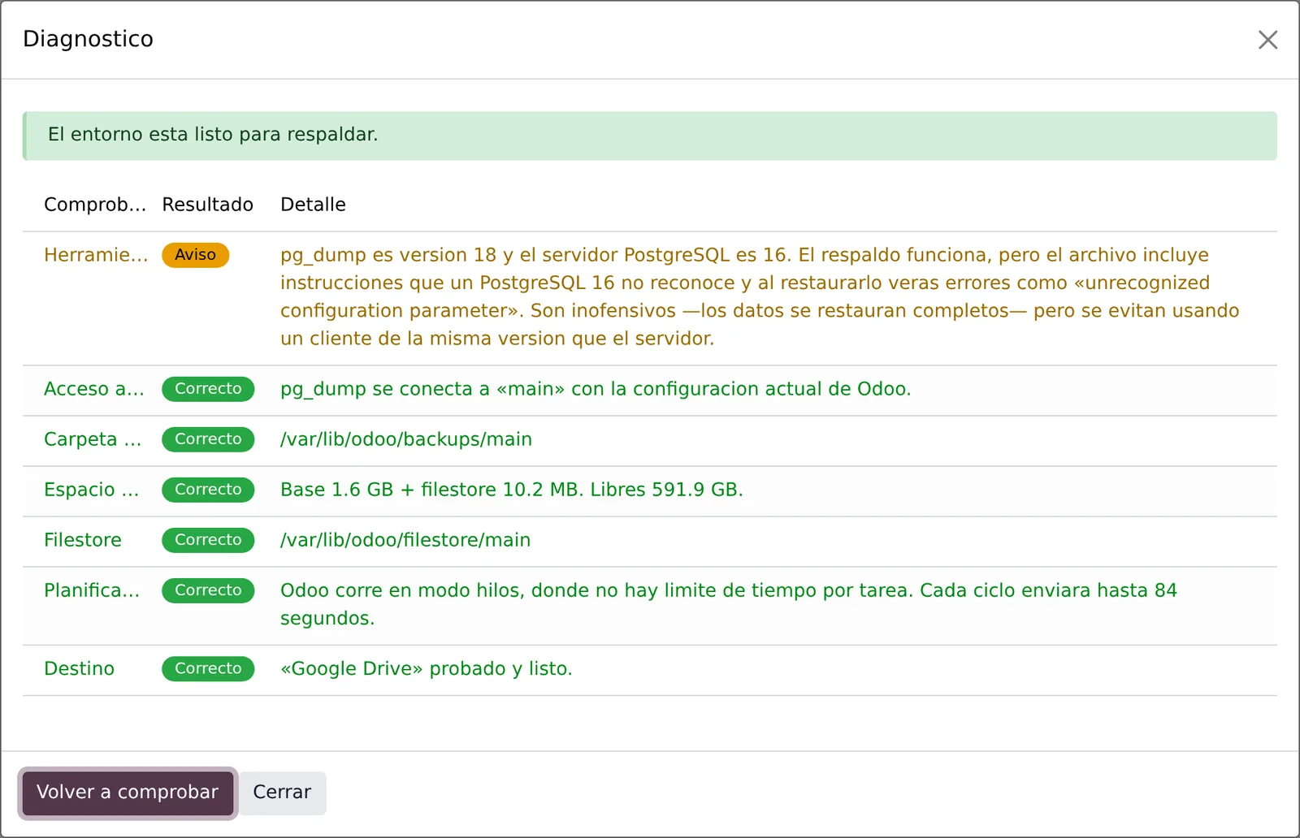Click the Cerrar button

click(x=282, y=793)
